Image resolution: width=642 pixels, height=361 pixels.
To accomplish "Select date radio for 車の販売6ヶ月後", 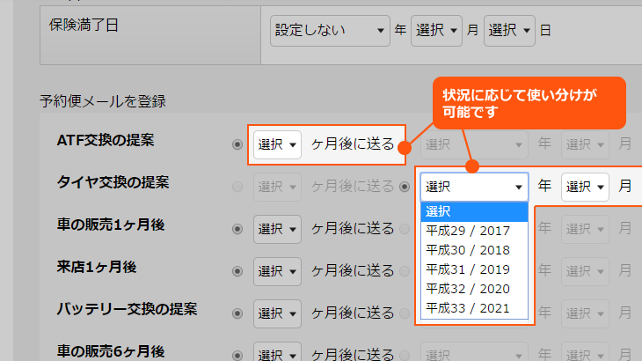I will pos(405,355).
